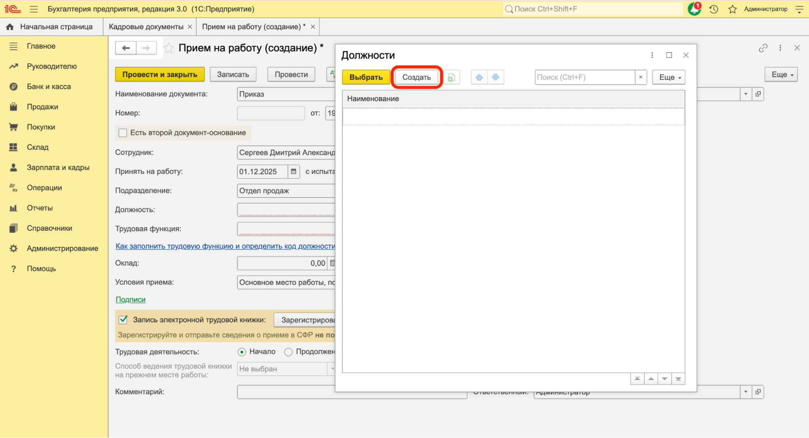The height and width of the screenshot is (438, 809).
Task: Open calendar picker for hire date
Action: (x=294, y=172)
